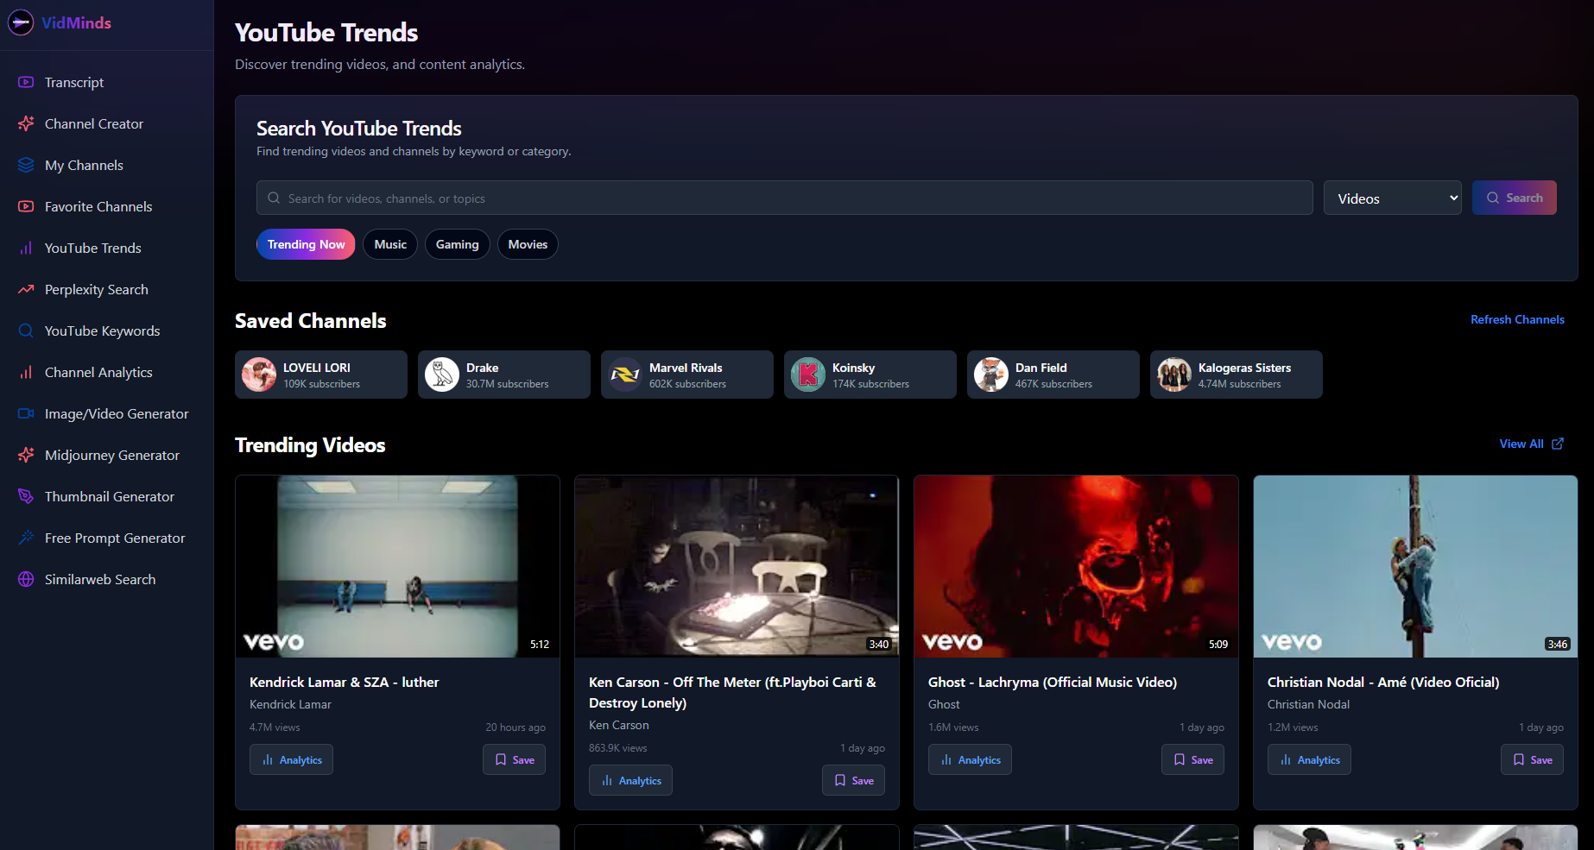This screenshot has height=850, width=1594.
Task: Click the Channel Analytics bars icon
Action: point(26,372)
